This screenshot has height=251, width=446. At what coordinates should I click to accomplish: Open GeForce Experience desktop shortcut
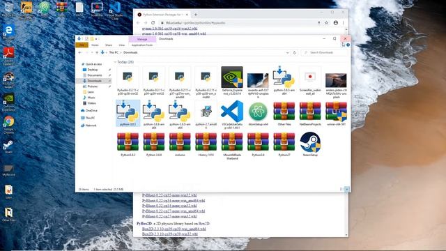coord(8,102)
